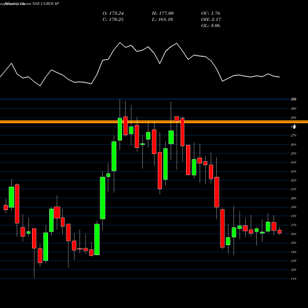Screen dimensions: 308x308
Task: Click the 239 price axis label
Action: pos(294,171)
